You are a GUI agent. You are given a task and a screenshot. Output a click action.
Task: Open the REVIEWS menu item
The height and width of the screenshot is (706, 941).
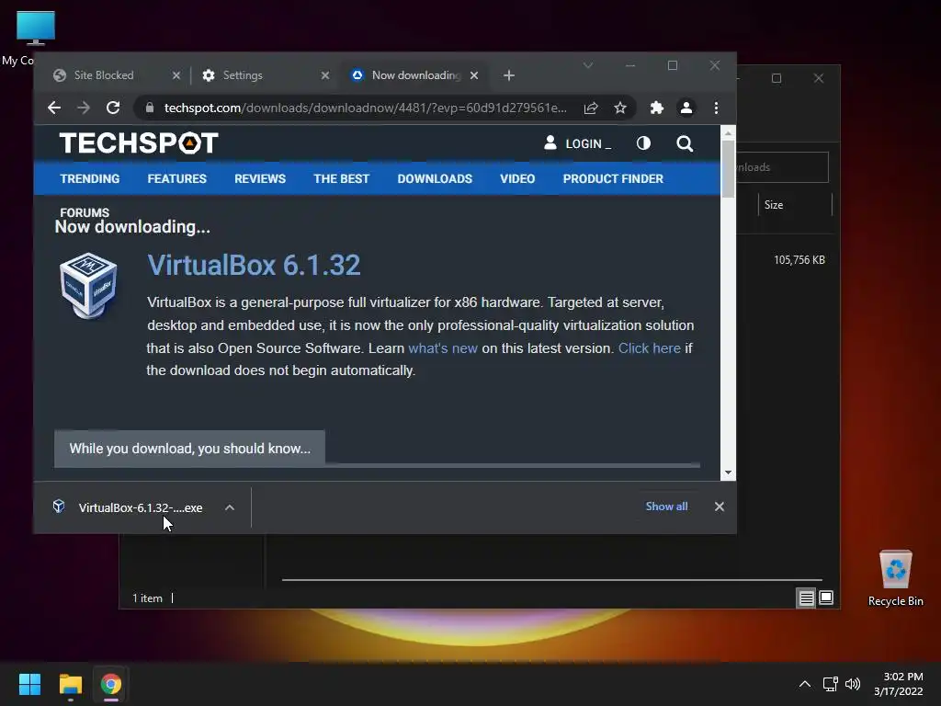click(x=260, y=179)
